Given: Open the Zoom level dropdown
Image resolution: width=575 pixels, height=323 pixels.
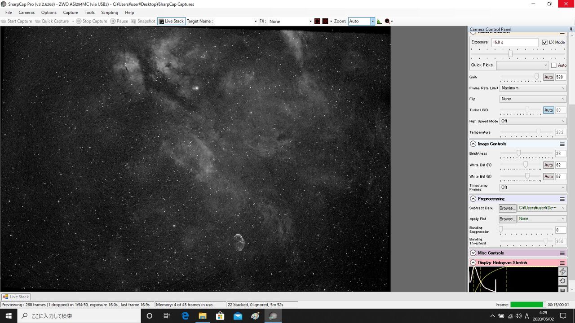Looking at the screenshot, I should tap(372, 21).
